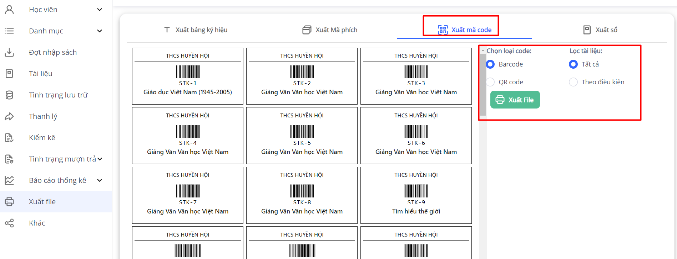Viewport: 677px width, 259px height.
Task: Expand the Tình trạng mượn trả chevron
Action: (x=100, y=159)
